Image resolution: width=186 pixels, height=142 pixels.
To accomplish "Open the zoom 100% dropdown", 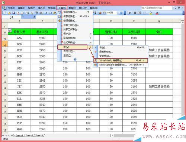I will (118, 13).
